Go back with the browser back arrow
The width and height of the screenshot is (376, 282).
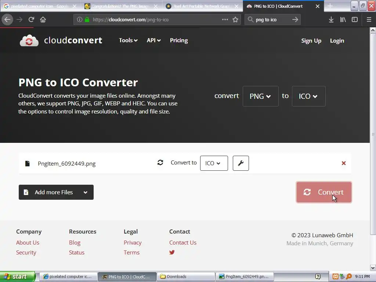pos(7,19)
